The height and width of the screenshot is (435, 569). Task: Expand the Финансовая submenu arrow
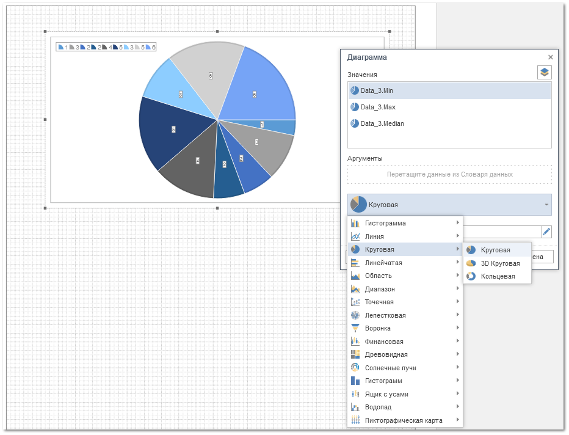click(457, 342)
